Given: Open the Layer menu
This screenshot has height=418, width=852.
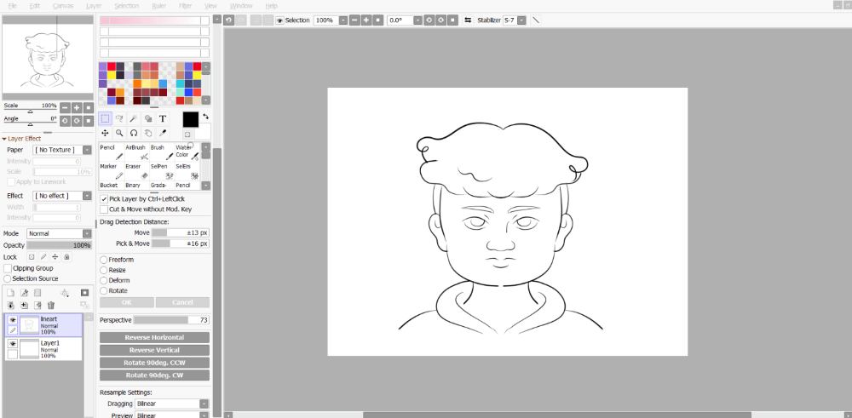Looking at the screenshot, I should pyautogui.click(x=94, y=6).
